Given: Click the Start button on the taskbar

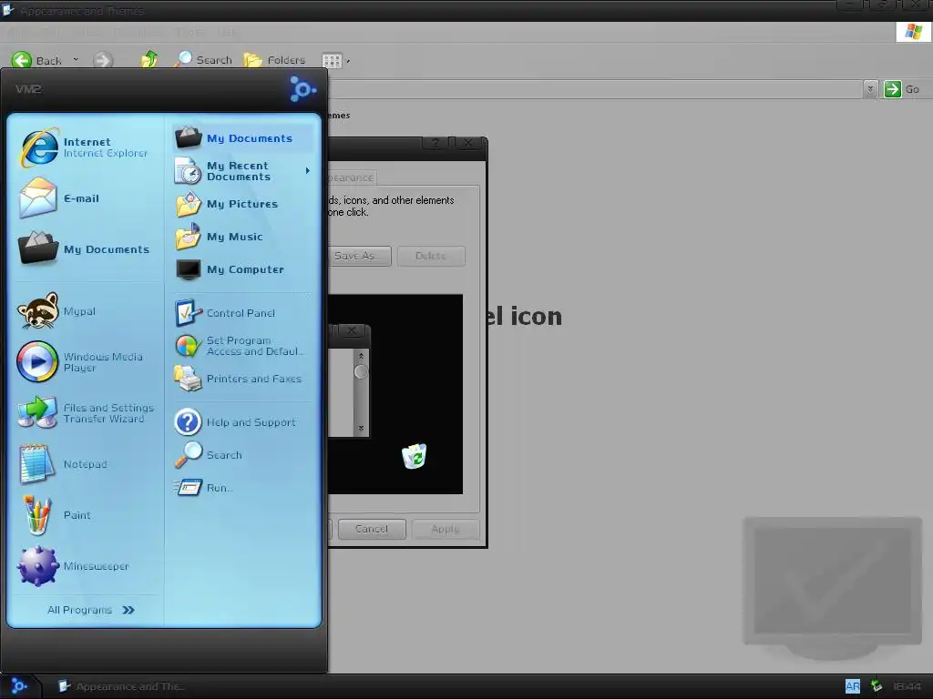Looking at the screenshot, I should click(x=19, y=686).
